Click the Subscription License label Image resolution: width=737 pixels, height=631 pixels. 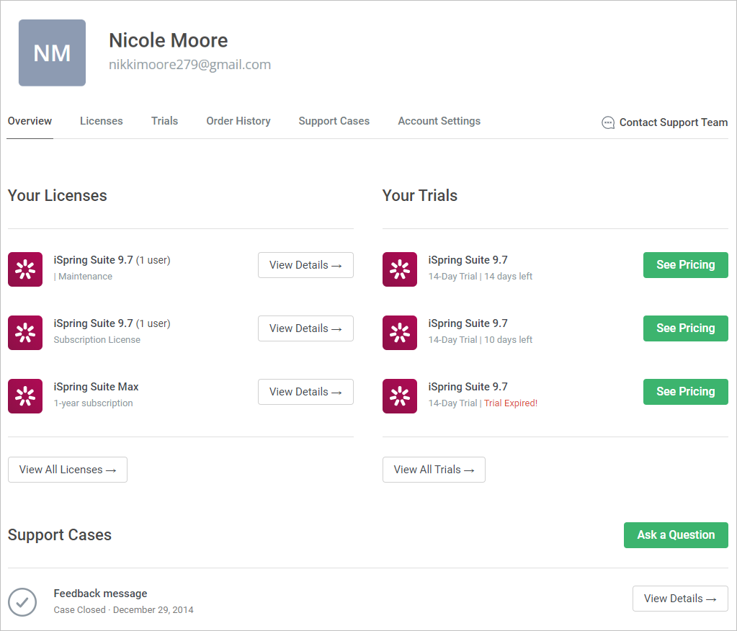97,340
